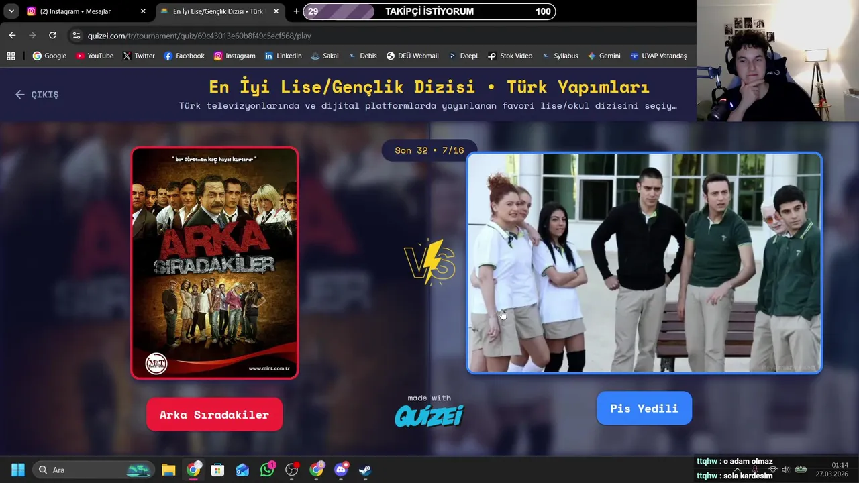Screen dimensions: 859x483
Task: Open the Syllabus bookmark
Action: (x=560, y=56)
